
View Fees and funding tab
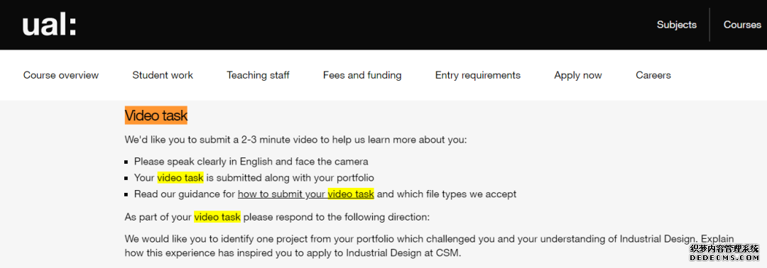coord(362,75)
